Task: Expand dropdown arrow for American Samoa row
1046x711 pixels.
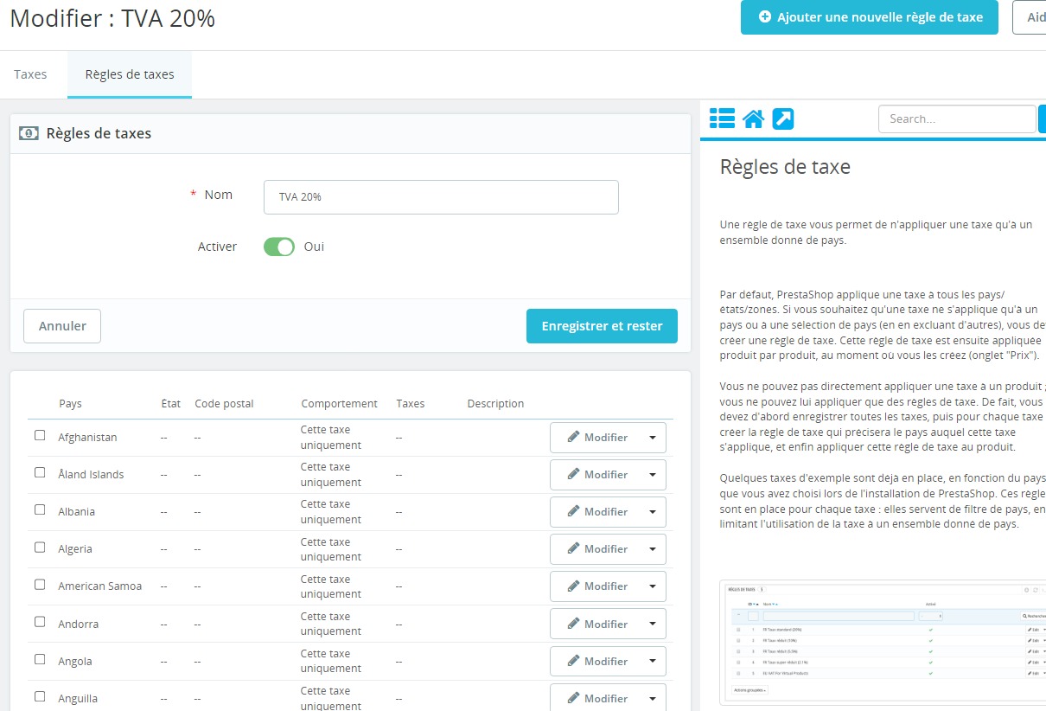Action: pyautogui.click(x=653, y=586)
